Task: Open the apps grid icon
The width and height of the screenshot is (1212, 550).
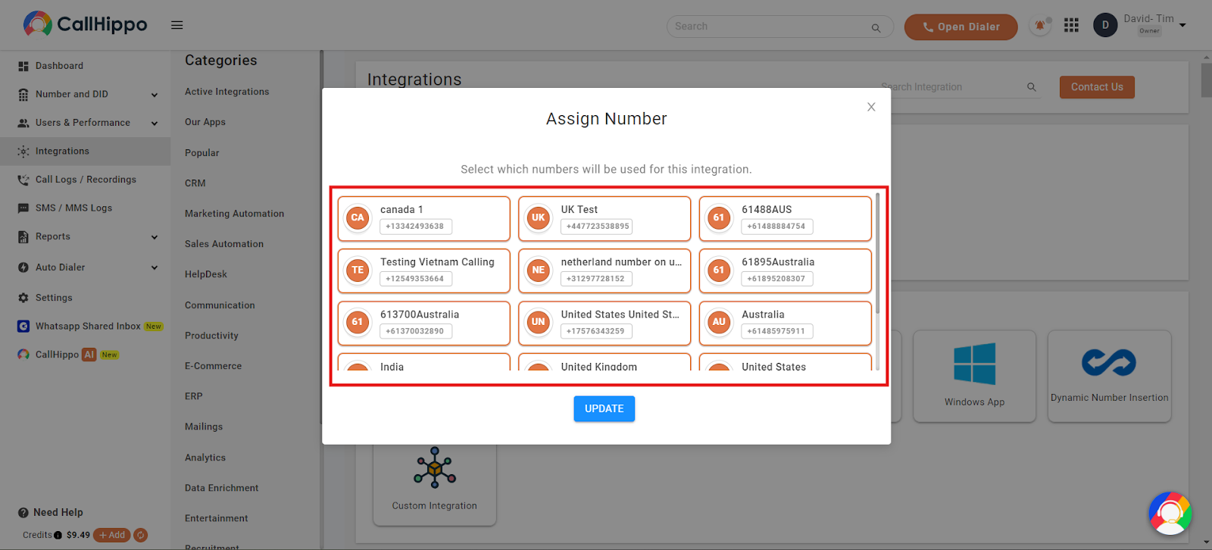Action: tap(1071, 26)
